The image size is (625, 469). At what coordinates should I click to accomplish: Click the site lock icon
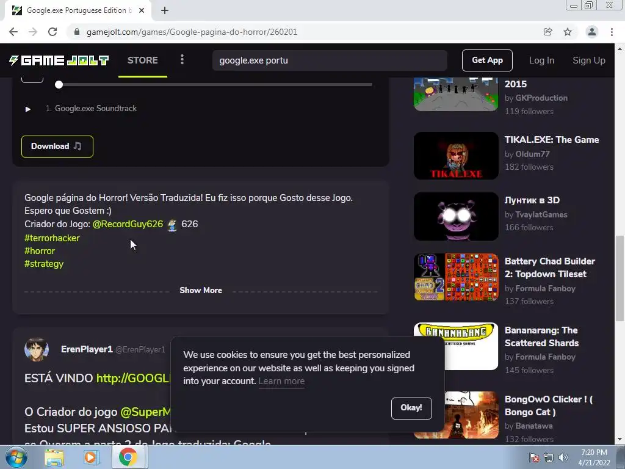click(77, 32)
